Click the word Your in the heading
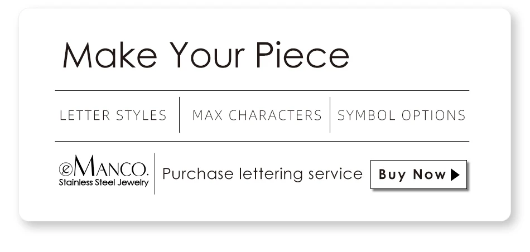Viewport: 530px width, 252px height. pyautogui.click(x=207, y=55)
